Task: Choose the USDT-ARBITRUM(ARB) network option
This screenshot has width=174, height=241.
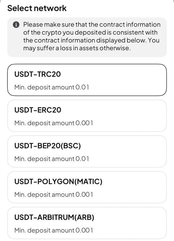Action: coord(87,223)
